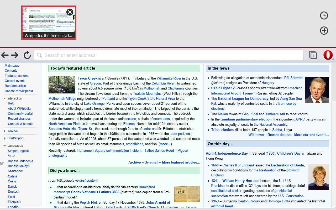
Task: Open the Tualatin Mountains link
Action: tap(147, 93)
